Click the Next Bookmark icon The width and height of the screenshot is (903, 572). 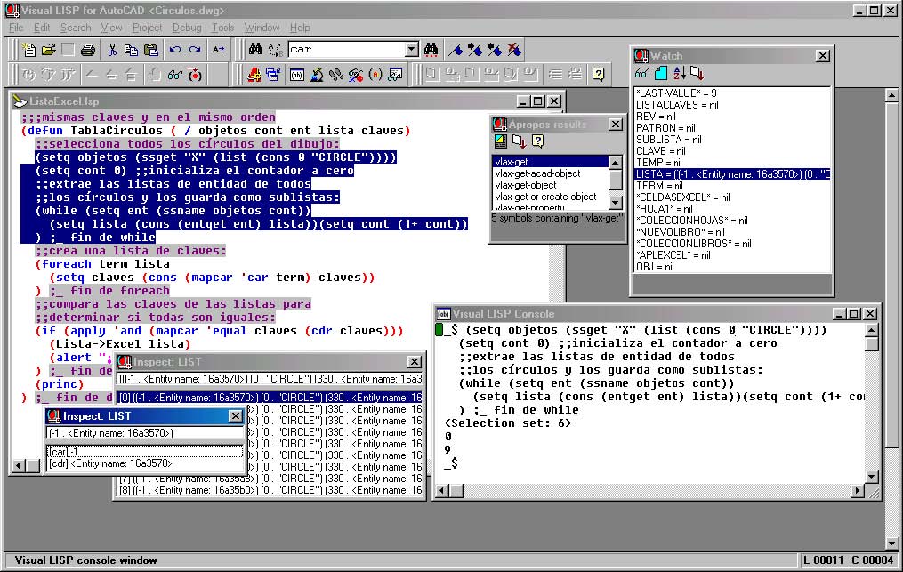475,50
